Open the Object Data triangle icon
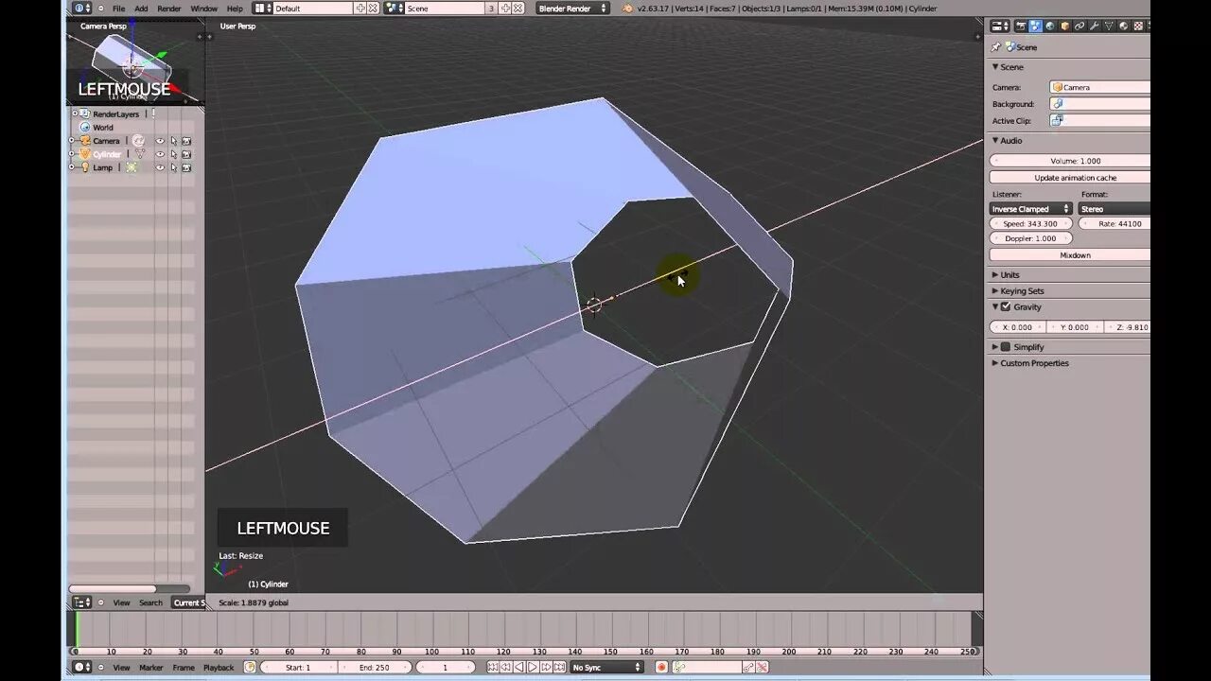The width and height of the screenshot is (1211, 681). (1109, 26)
